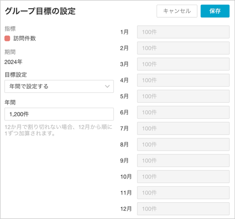Select the 10月 target field
This screenshot has width=235, height=219.
tap(183, 177)
